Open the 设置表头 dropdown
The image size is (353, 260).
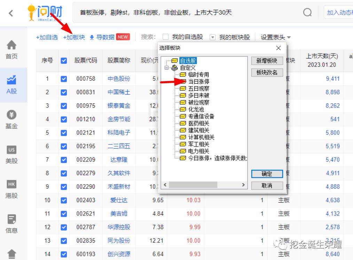point(273,37)
